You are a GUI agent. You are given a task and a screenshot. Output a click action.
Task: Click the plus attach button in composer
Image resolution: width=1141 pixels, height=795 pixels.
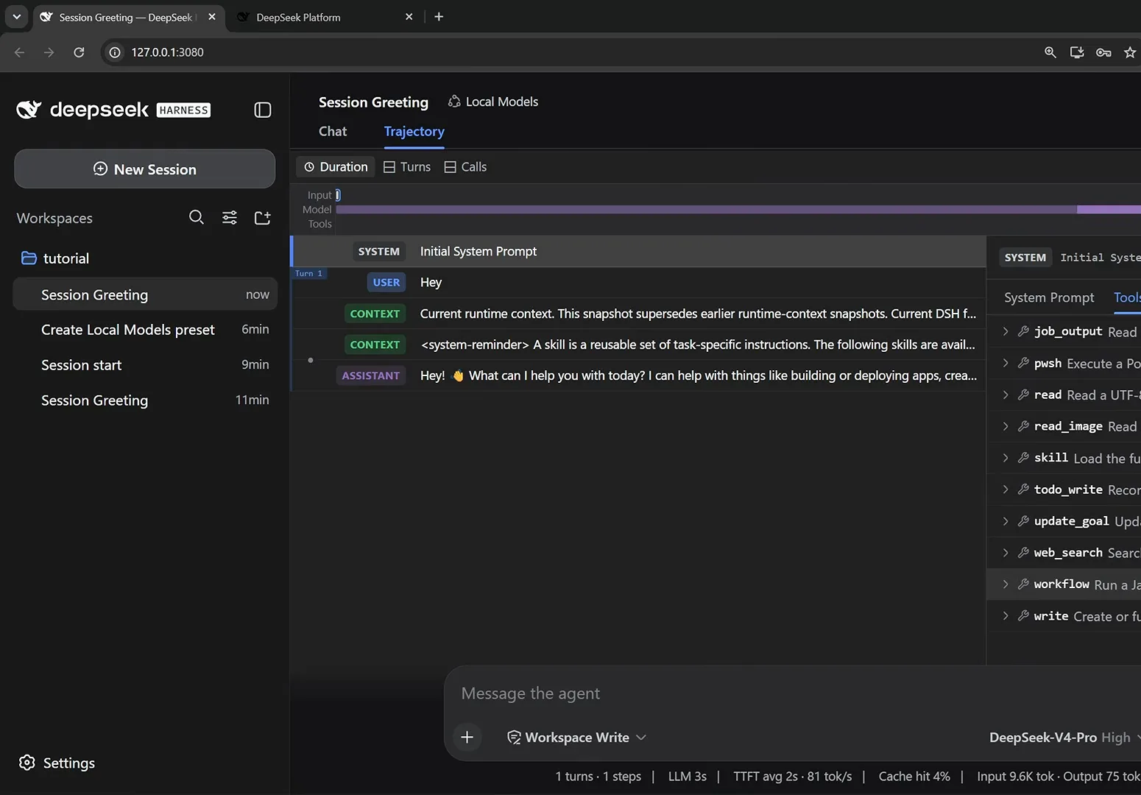(467, 737)
